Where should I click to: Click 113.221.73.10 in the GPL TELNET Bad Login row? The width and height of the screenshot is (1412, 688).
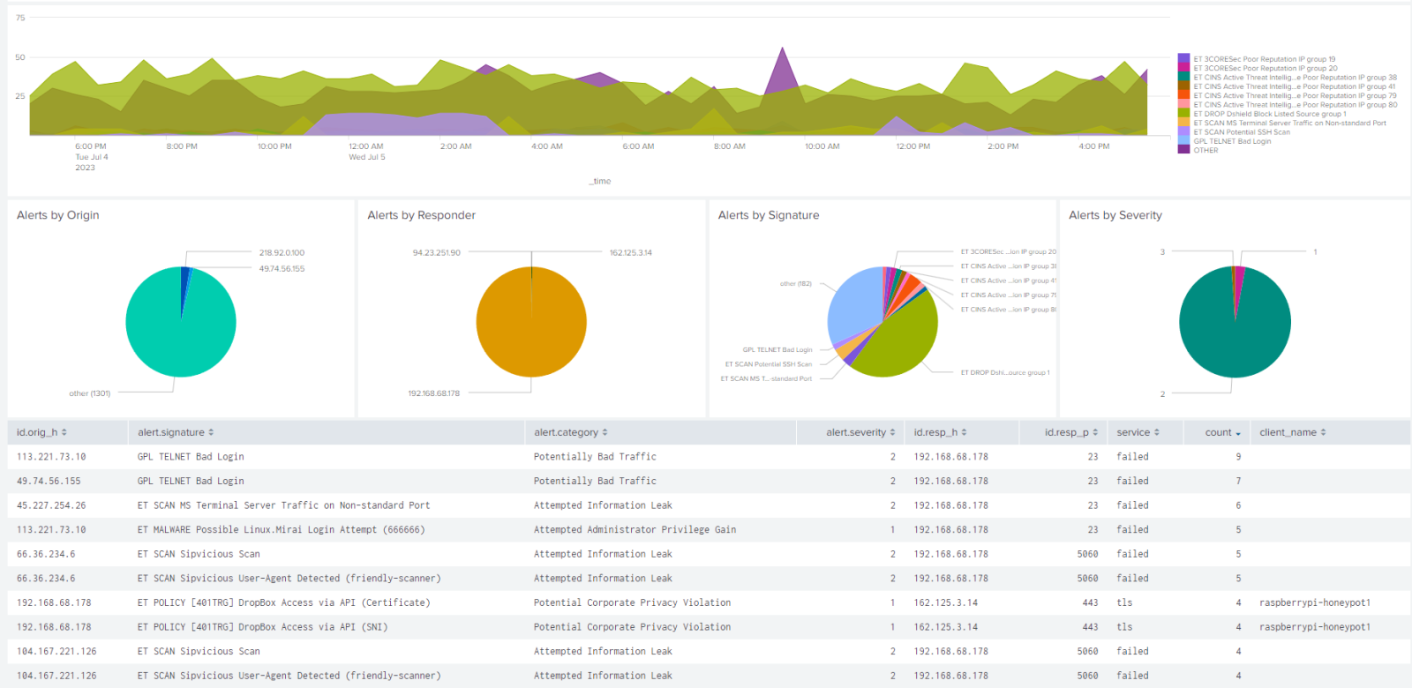(x=51, y=457)
